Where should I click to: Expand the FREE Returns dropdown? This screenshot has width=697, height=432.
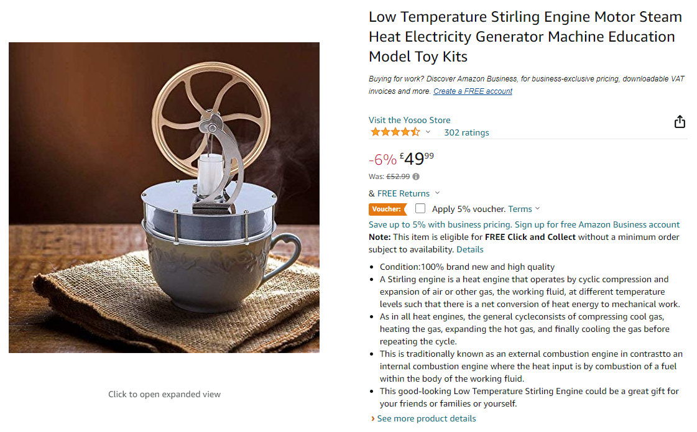pyautogui.click(x=437, y=193)
